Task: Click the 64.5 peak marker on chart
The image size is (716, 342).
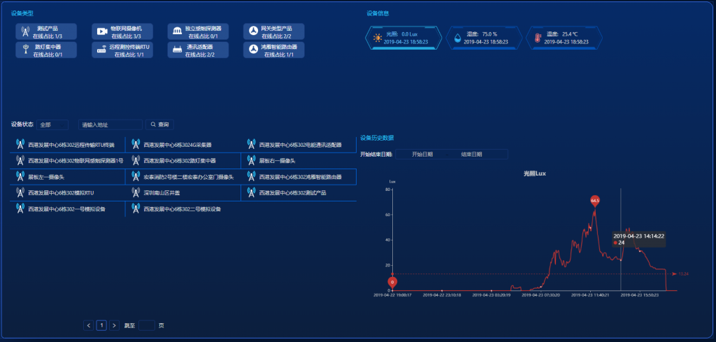Action: click(595, 201)
